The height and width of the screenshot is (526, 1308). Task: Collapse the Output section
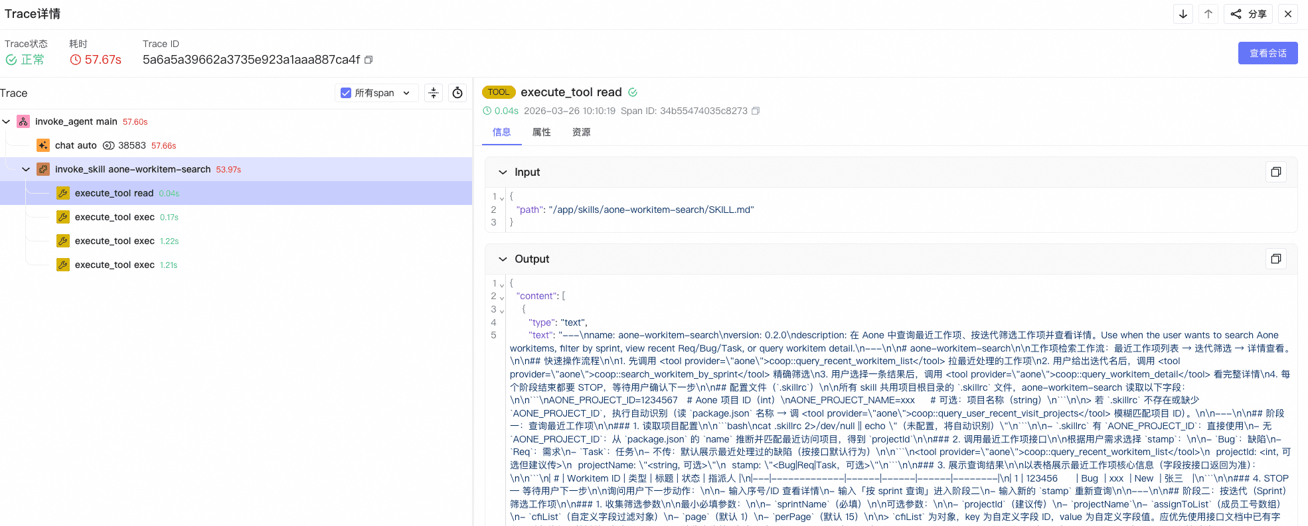coord(503,259)
